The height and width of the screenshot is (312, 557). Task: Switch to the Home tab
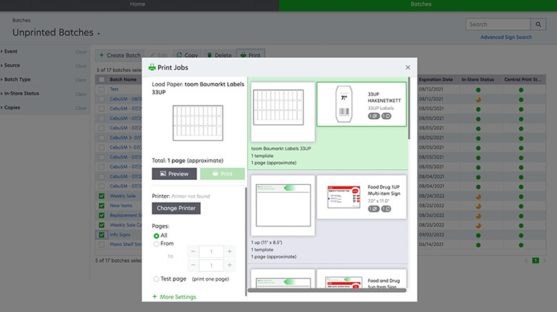(139, 4)
